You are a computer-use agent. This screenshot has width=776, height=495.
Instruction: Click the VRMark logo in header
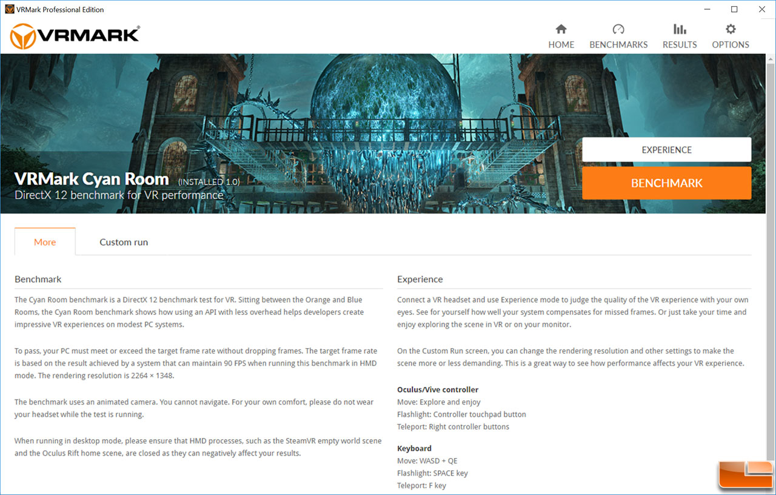click(x=75, y=36)
